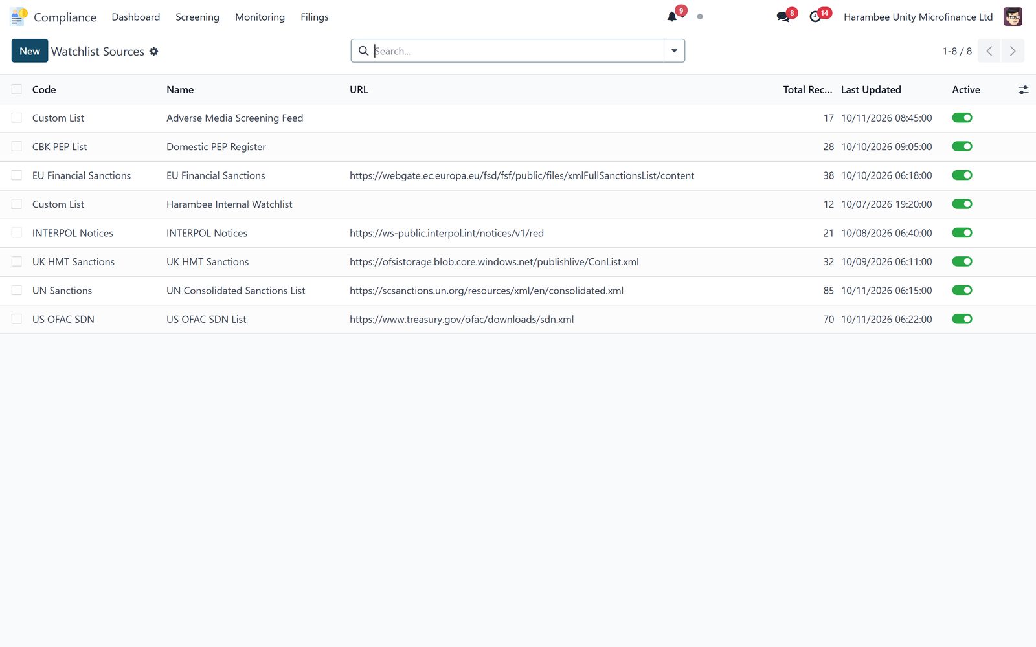Sort by the Name column header
Image resolution: width=1036 pixels, height=647 pixels.
pyautogui.click(x=180, y=90)
